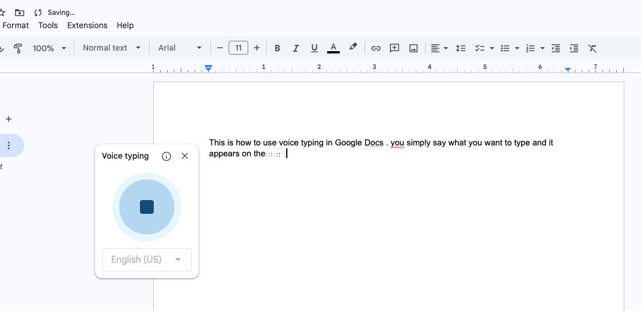Click the Insert link icon
The image size is (641, 311).
click(x=376, y=48)
